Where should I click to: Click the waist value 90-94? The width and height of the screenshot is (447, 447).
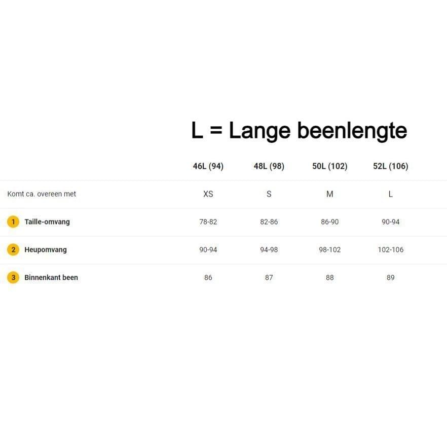point(391,222)
